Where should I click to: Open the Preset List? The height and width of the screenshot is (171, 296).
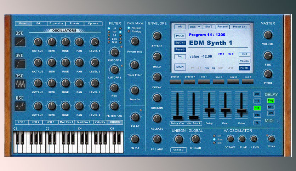coord(240,27)
